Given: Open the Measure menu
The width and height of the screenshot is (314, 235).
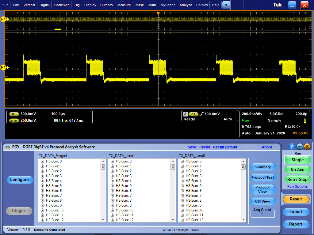Looking at the screenshot, I should [x=124, y=5].
